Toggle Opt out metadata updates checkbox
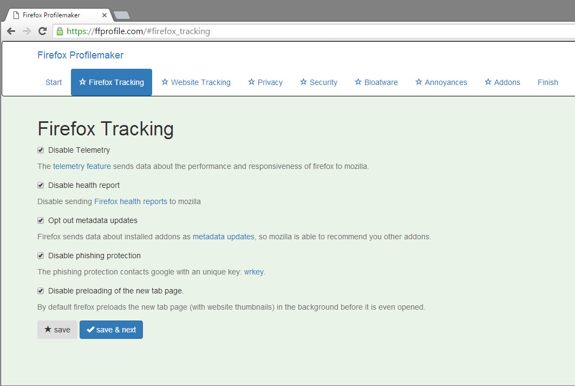Viewport: 575px width, 386px height. click(41, 220)
